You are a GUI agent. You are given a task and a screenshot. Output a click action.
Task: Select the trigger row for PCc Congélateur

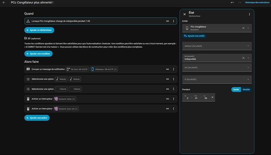[x=101, y=21]
